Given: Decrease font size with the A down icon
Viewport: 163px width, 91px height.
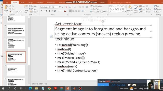Looking at the screenshot, I should (x=63, y=7).
